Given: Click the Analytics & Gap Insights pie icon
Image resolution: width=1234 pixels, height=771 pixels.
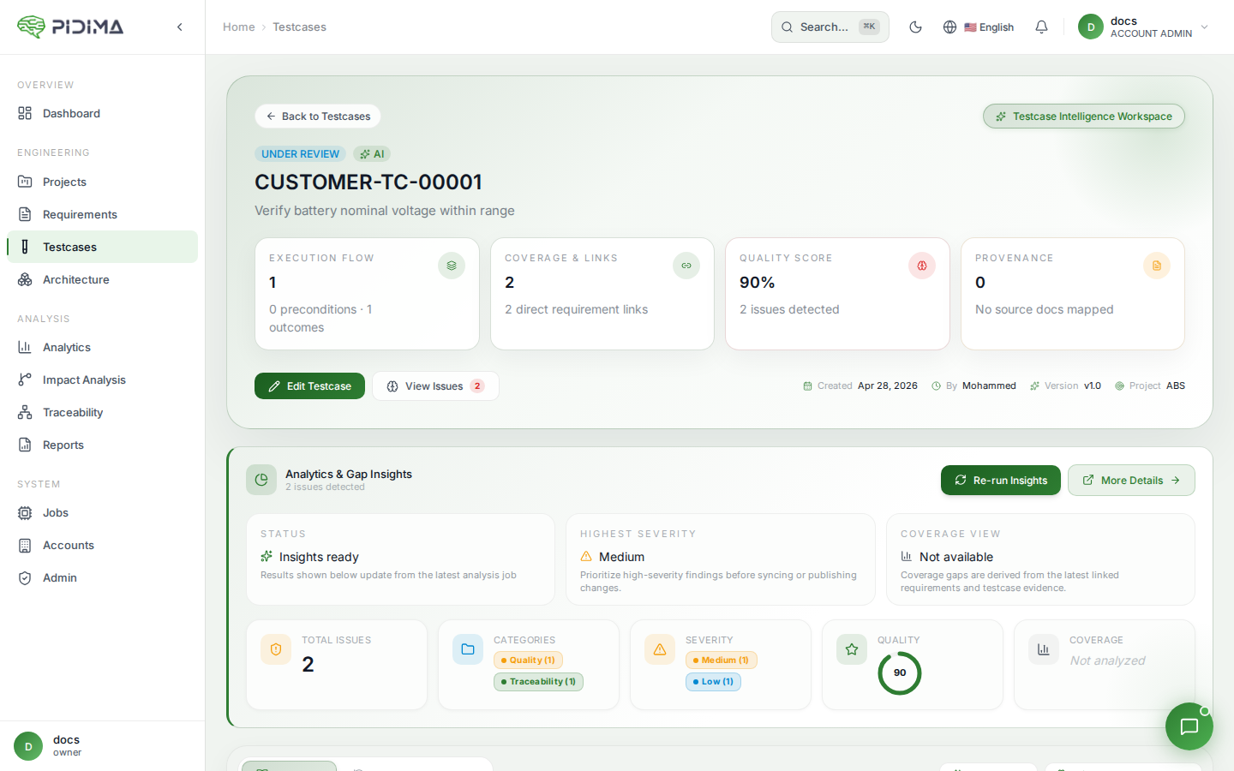Looking at the screenshot, I should [x=261, y=480].
